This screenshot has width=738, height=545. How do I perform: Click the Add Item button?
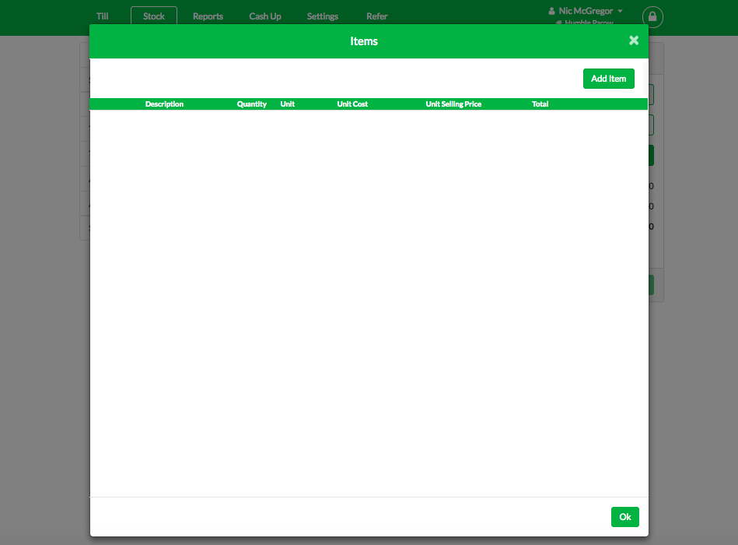(609, 79)
